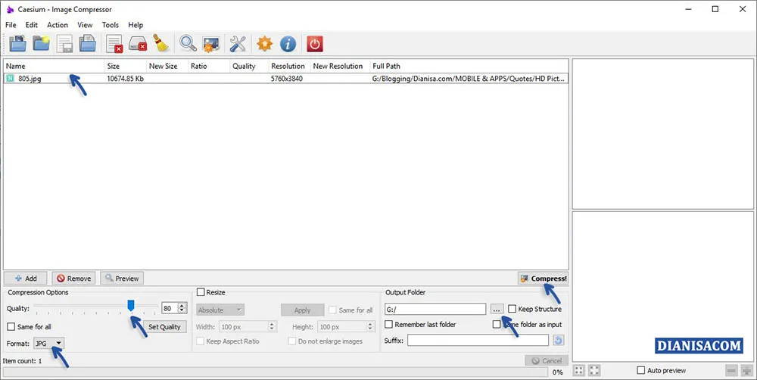This screenshot has width=757, height=380.
Task: Click the Set Quality button
Action: [x=164, y=327]
